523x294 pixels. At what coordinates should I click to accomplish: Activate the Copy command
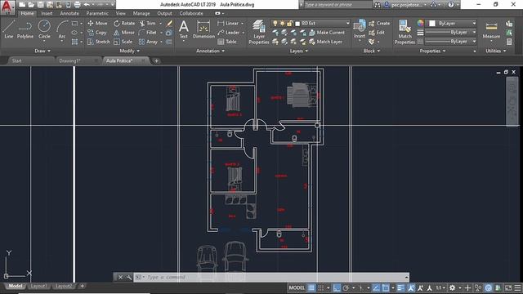click(97, 33)
